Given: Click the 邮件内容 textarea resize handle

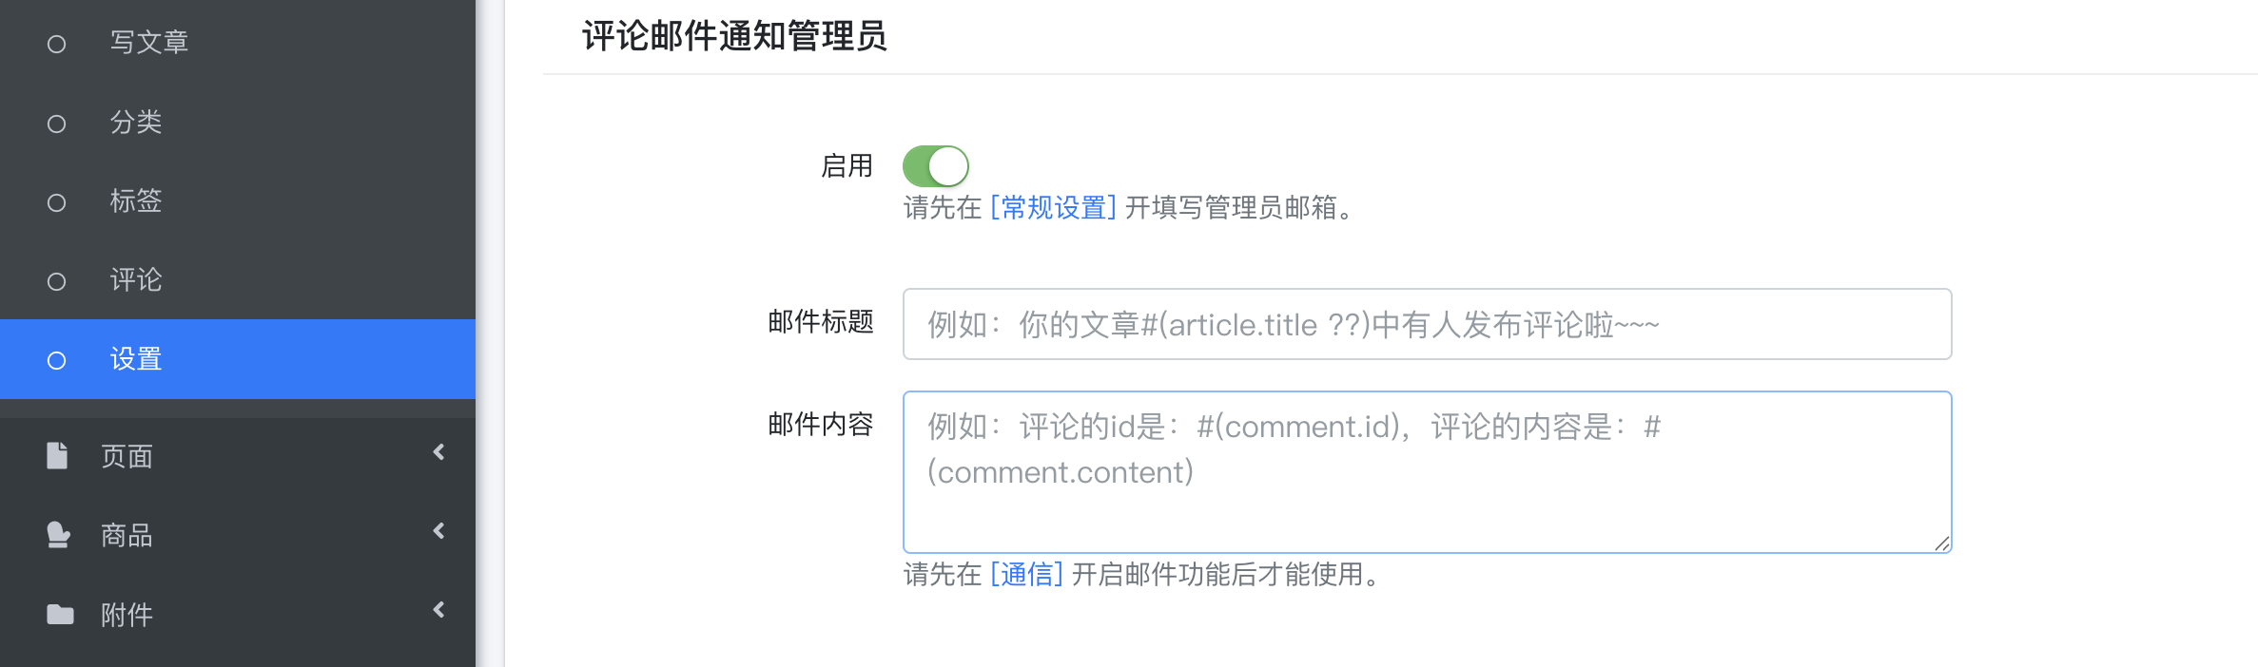Looking at the screenshot, I should 1941,543.
